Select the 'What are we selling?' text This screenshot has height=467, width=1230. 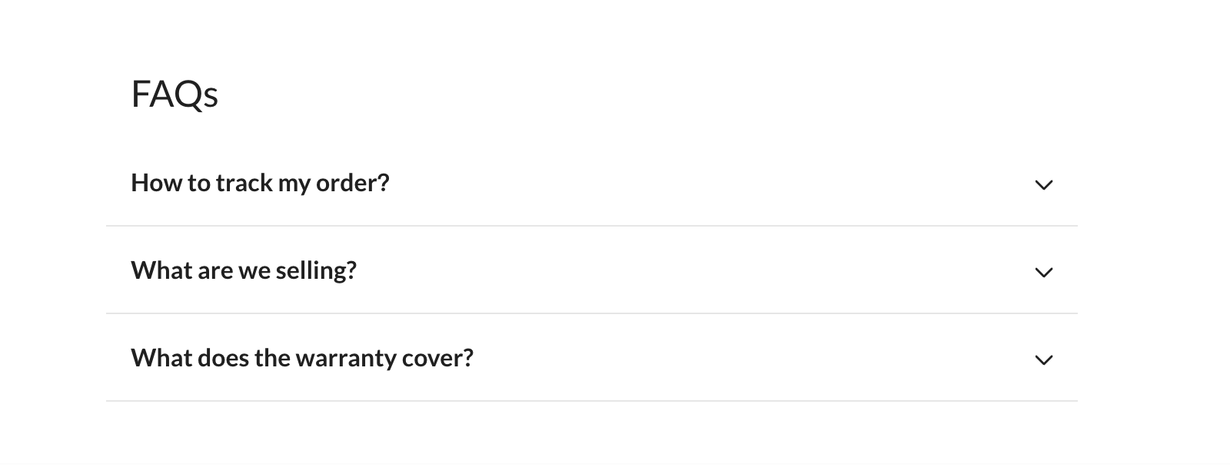click(244, 270)
